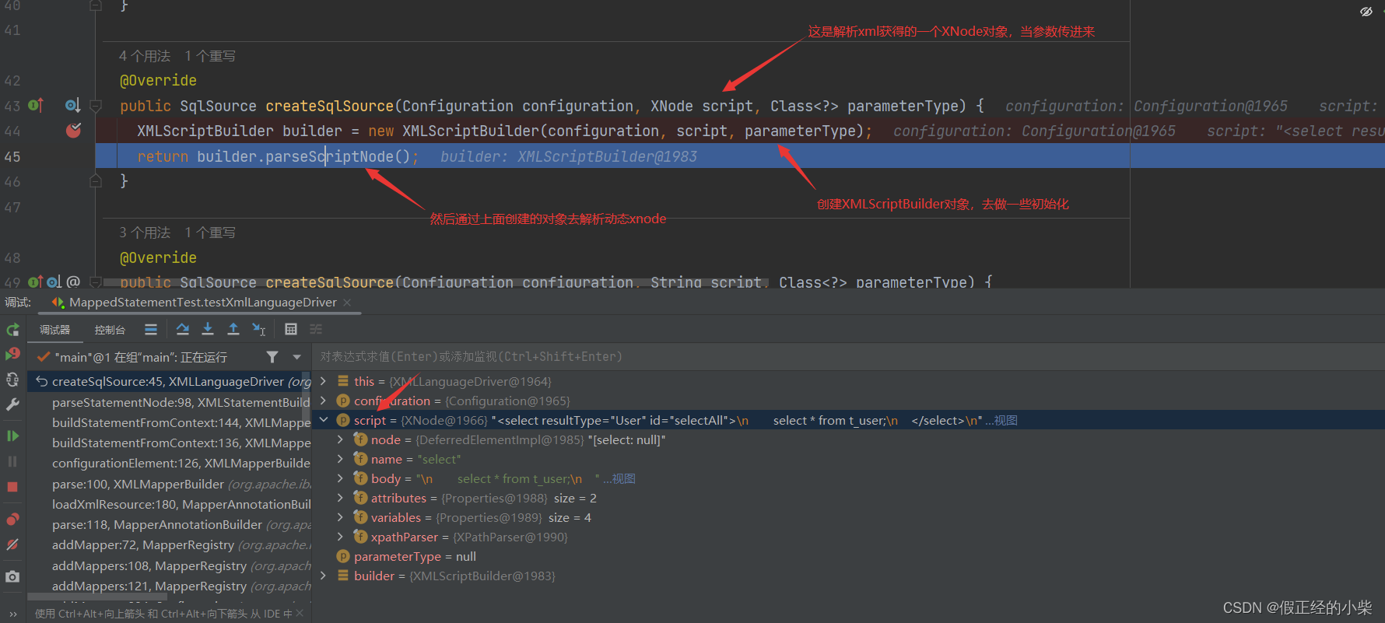
Task: Click the implements gutter icon on line 43
Action: (x=37, y=105)
